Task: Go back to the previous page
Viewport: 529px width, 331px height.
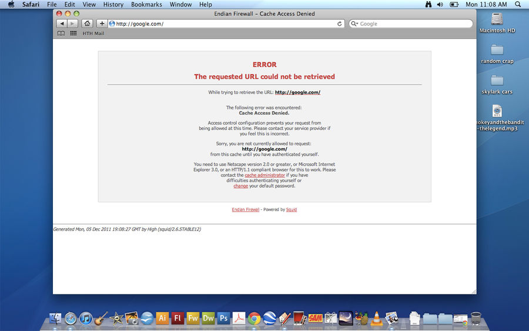Action: tap(62, 24)
